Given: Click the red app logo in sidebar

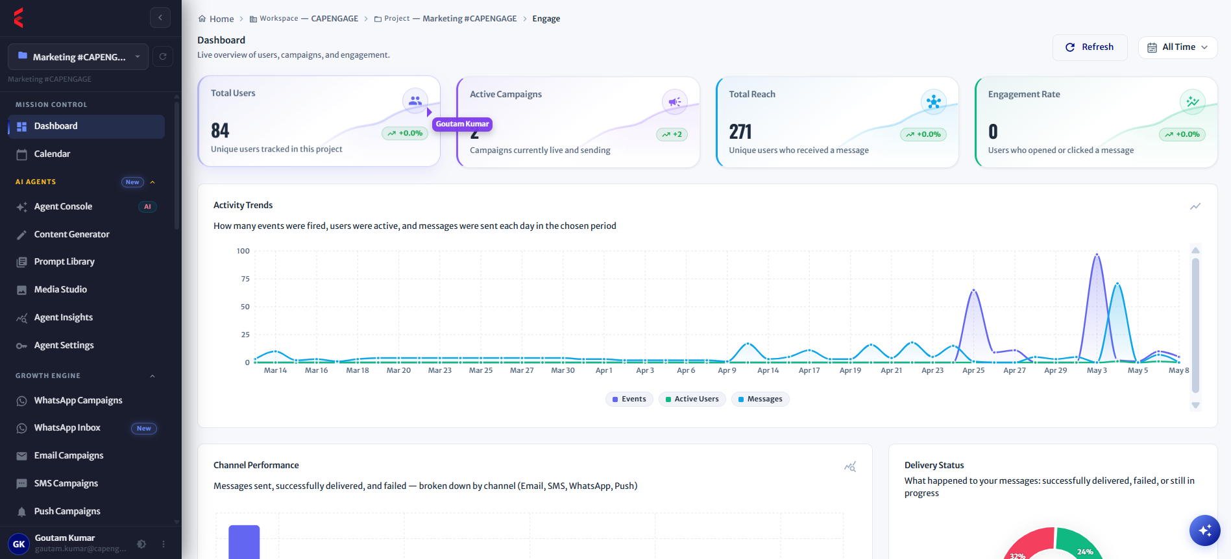Looking at the screenshot, I should pyautogui.click(x=18, y=18).
